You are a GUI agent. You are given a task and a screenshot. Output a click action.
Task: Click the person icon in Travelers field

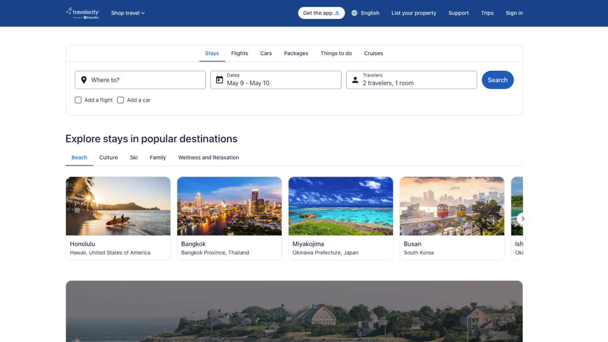[x=355, y=80]
